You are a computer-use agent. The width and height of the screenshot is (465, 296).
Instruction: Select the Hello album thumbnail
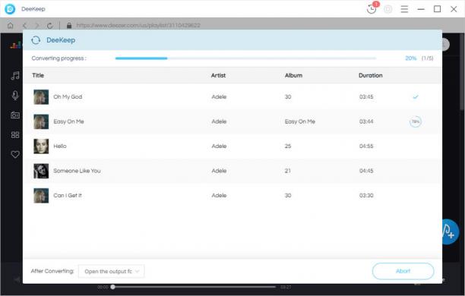41,146
